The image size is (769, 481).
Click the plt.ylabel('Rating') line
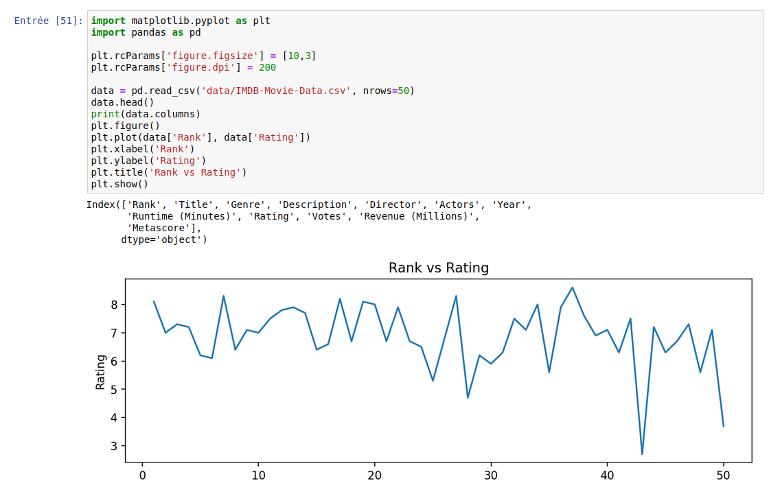pyautogui.click(x=148, y=161)
